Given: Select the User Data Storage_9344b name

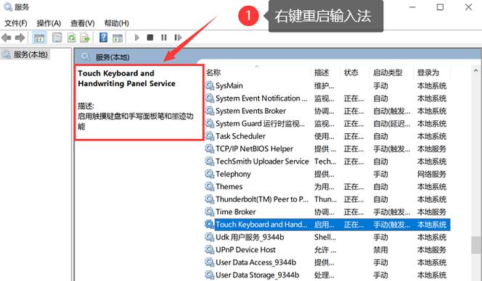Looking at the screenshot, I should (258, 275).
